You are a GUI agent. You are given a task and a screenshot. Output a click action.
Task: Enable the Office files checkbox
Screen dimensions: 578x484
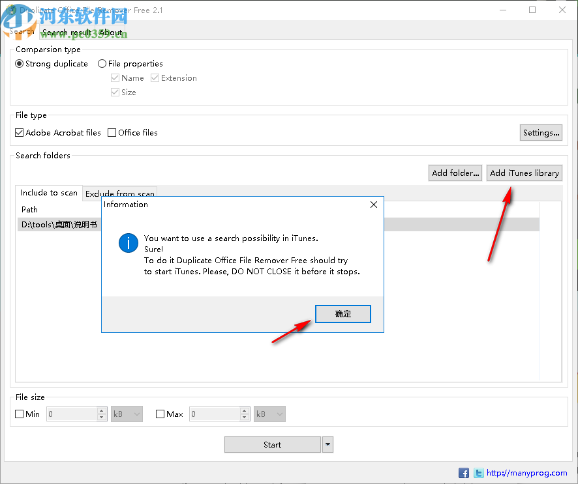tap(112, 132)
